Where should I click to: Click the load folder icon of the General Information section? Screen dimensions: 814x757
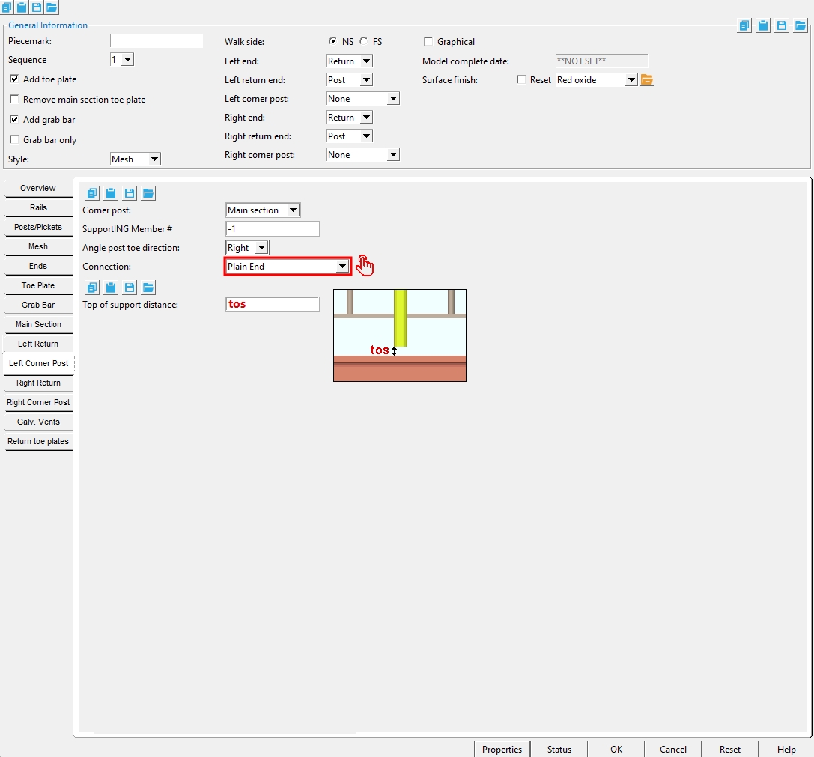click(x=800, y=25)
